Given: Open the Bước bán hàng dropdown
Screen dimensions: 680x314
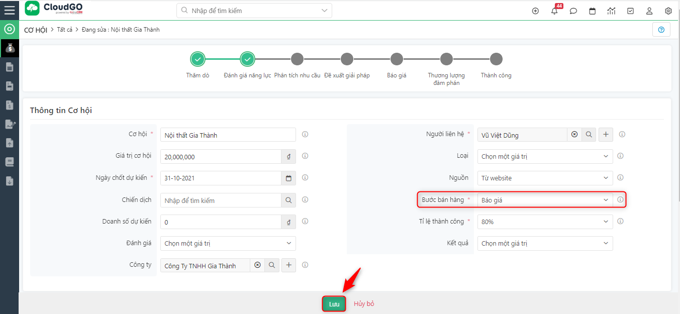Looking at the screenshot, I should click(x=545, y=200).
